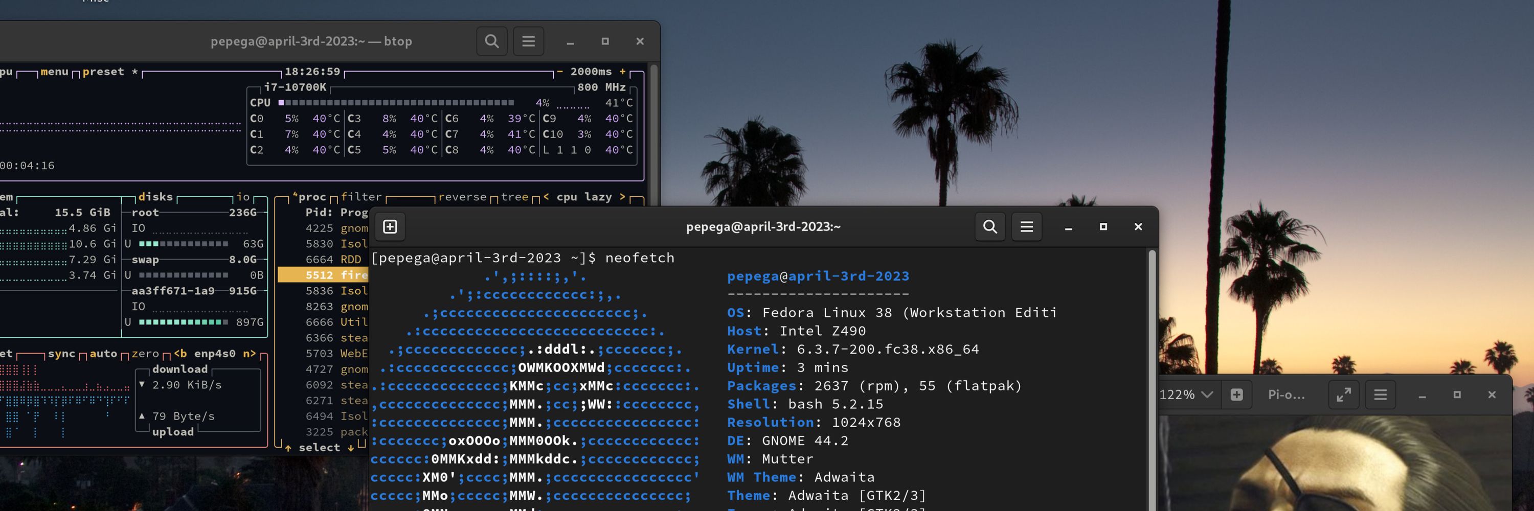Click Kernel value 6.3.7-200.fc38.x86_64
This screenshot has height=511, width=1534.
pyautogui.click(x=888, y=349)
